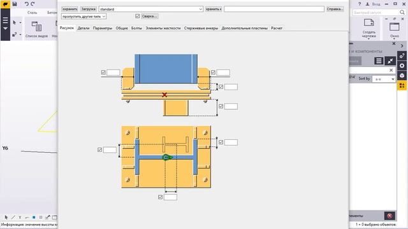The image size is (408, 229).
Task: Click the Окно window icon
Action: click(x=395, y=27)
